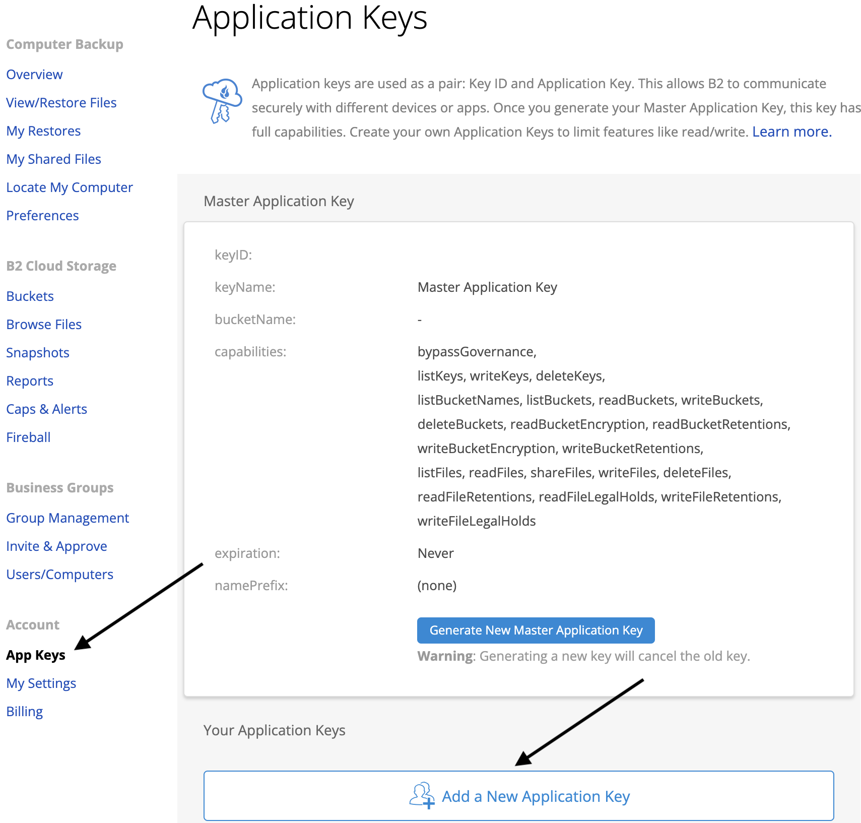This screenshot has width=861, height=823.
Task: Open the Buckets page
Action: pos(30,296)
